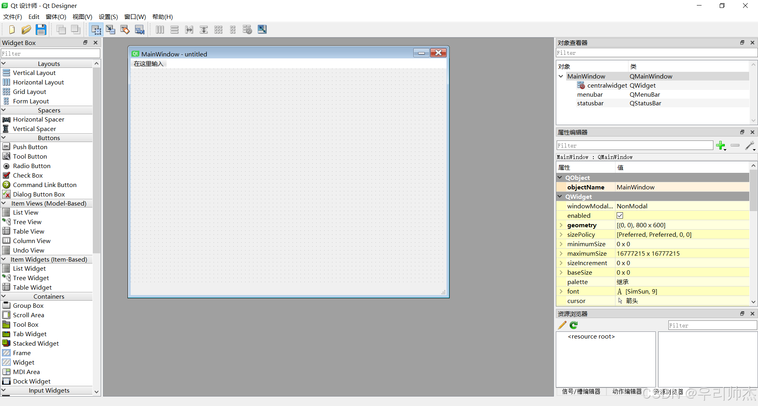Open the 文件(F) menu

(12, 17)
